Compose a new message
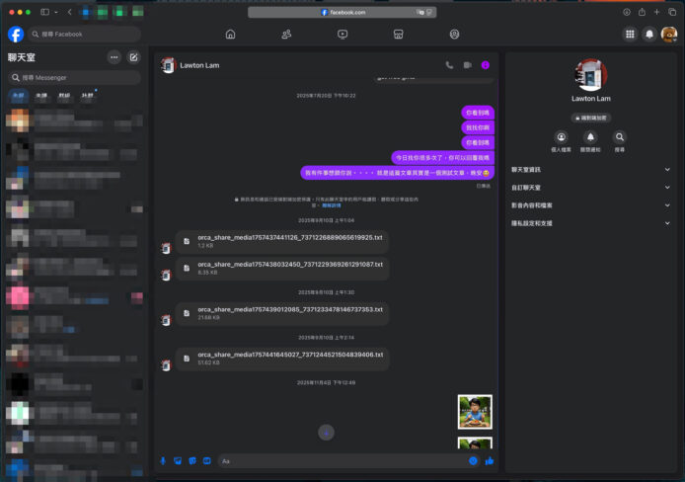The image size is (685, 482). (134, 57)
